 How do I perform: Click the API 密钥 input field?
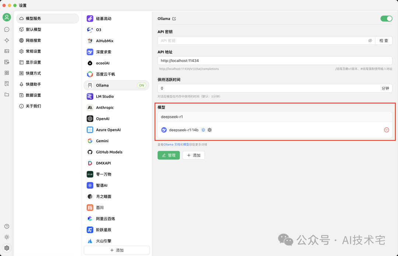(x=266, y=41)
